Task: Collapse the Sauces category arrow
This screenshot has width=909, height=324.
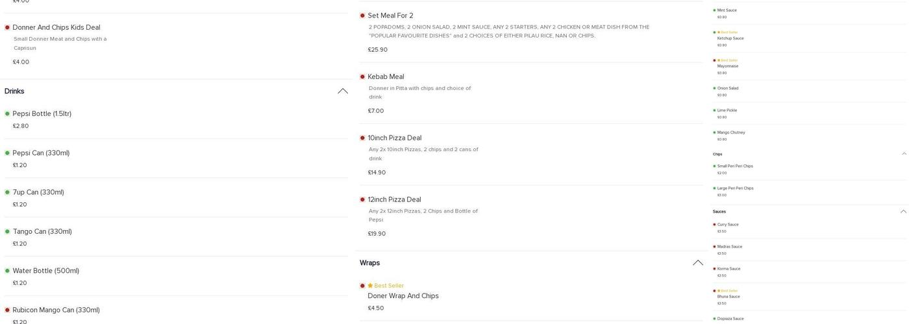Action: (903, 212)
